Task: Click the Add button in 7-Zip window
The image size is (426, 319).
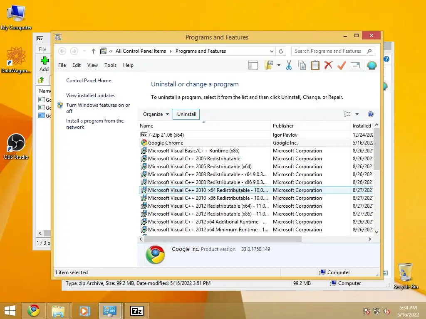Action: [x=44, y=64]
